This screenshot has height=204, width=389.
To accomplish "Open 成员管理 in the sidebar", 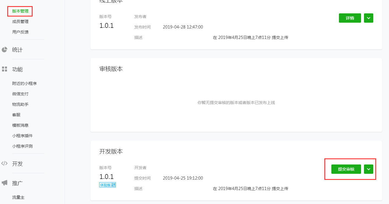I will pyautogui.click(x=20, y=22).
